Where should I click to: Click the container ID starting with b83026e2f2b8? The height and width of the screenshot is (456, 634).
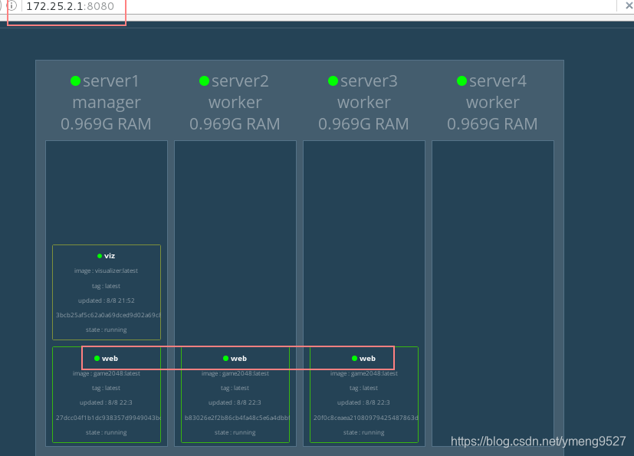click(x=238, y=418)
